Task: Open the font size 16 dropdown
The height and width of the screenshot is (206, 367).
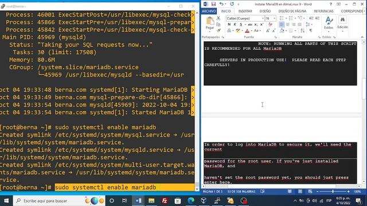Action: click(x=274, y=18)
